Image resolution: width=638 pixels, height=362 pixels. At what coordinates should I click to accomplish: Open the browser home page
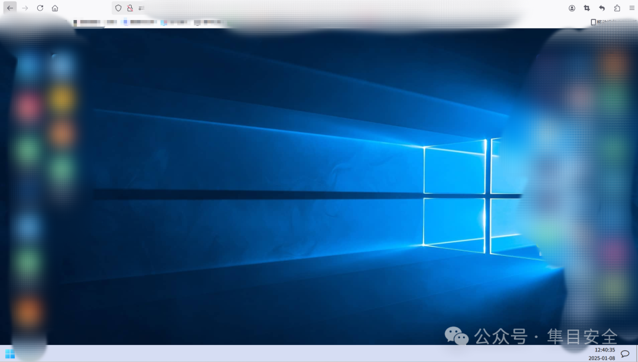coord(55,8)
